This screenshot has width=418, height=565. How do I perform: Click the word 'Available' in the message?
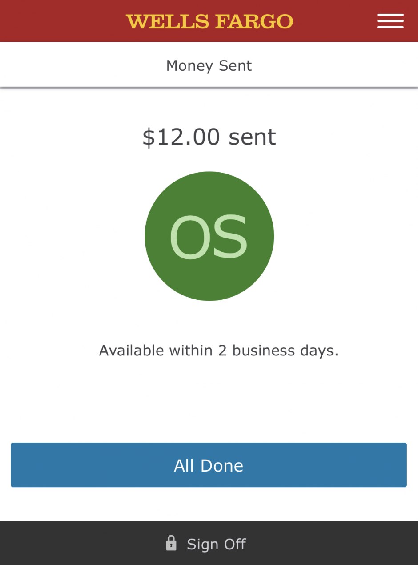pos(131,351)
